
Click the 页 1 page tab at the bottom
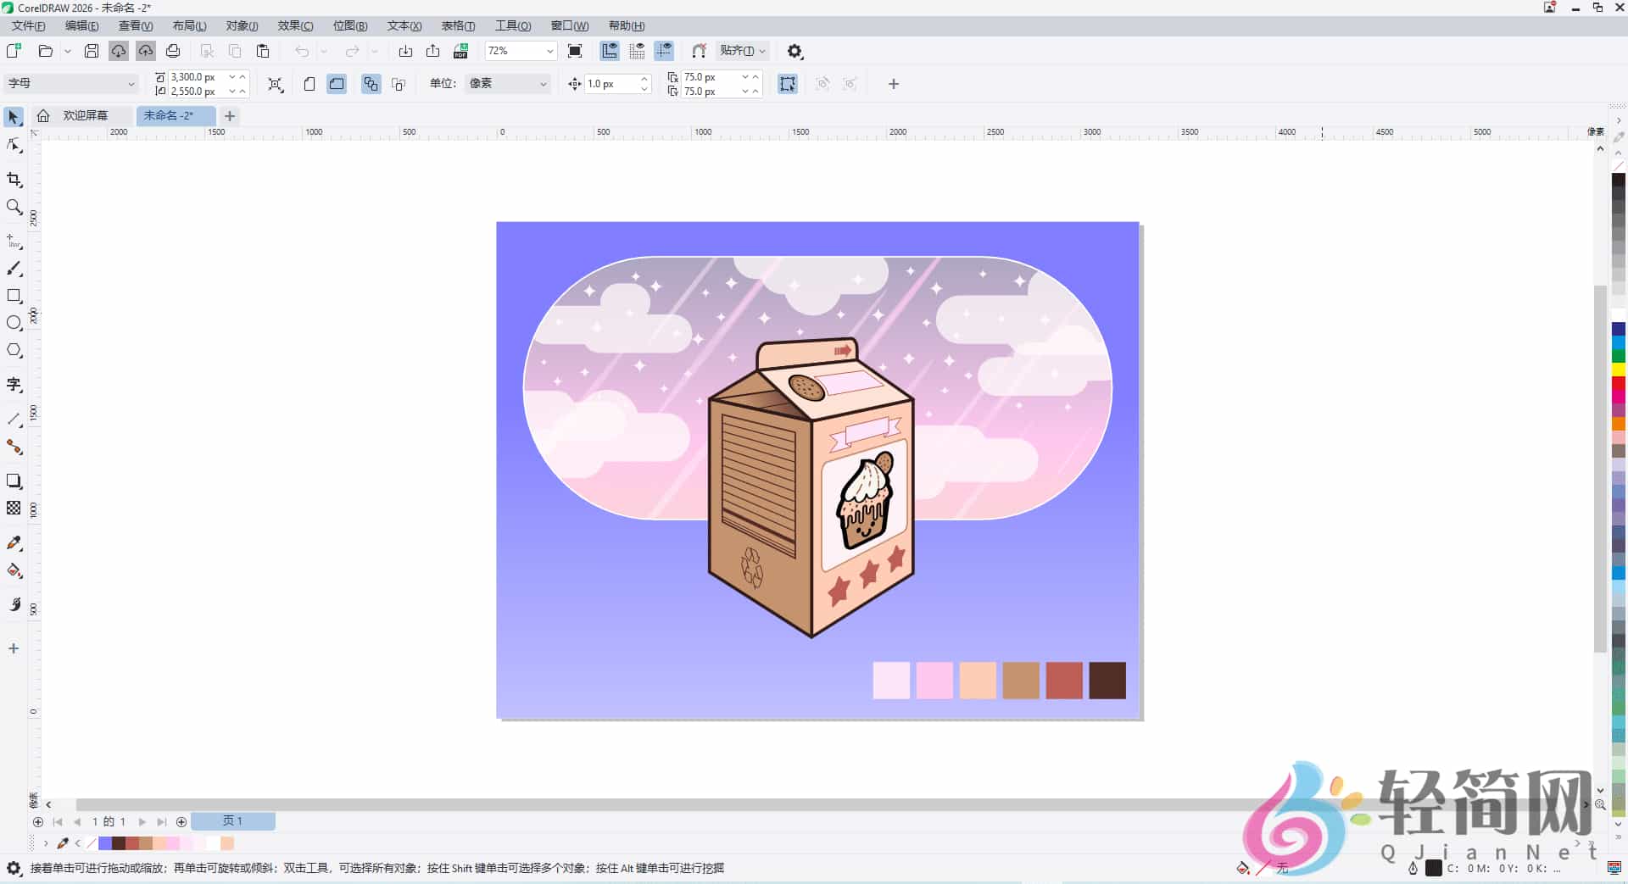point(233,821)
